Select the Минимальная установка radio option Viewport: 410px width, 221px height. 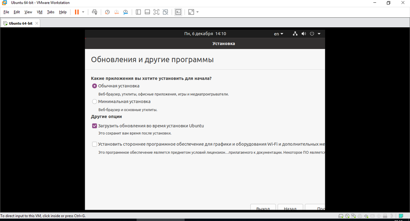[x=95, y=101]
